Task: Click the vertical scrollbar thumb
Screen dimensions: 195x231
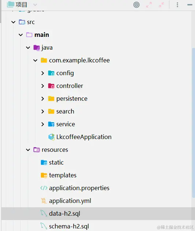Action: 194,123
